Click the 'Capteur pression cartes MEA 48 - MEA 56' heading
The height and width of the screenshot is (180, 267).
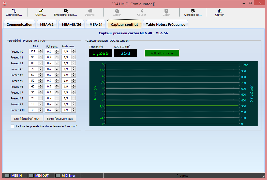click(x=133, y=33)
